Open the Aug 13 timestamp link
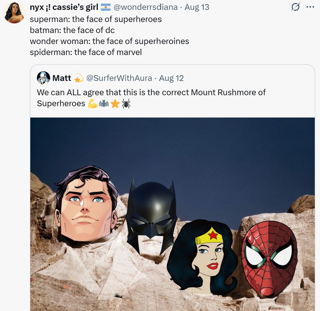 pos(197,7)
